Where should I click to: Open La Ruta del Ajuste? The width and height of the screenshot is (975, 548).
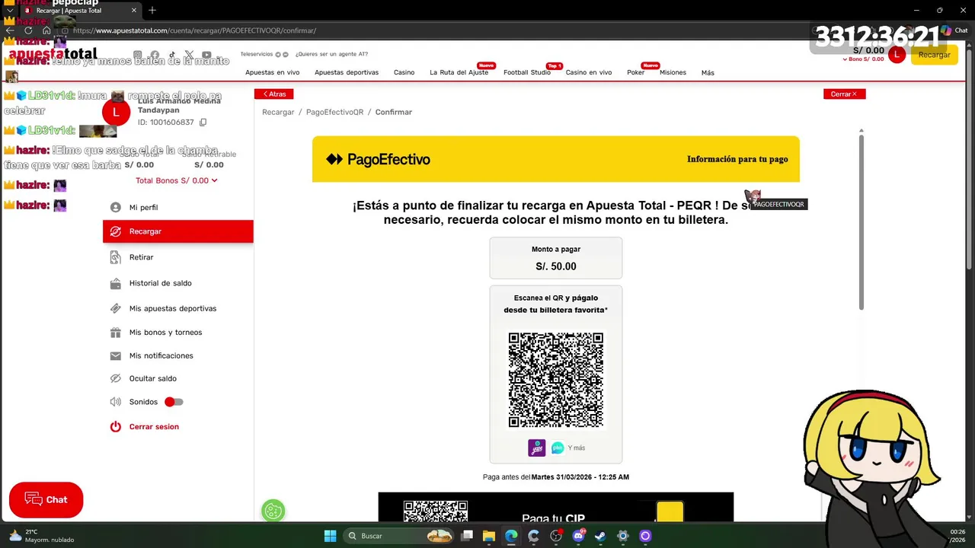[459, 72]
